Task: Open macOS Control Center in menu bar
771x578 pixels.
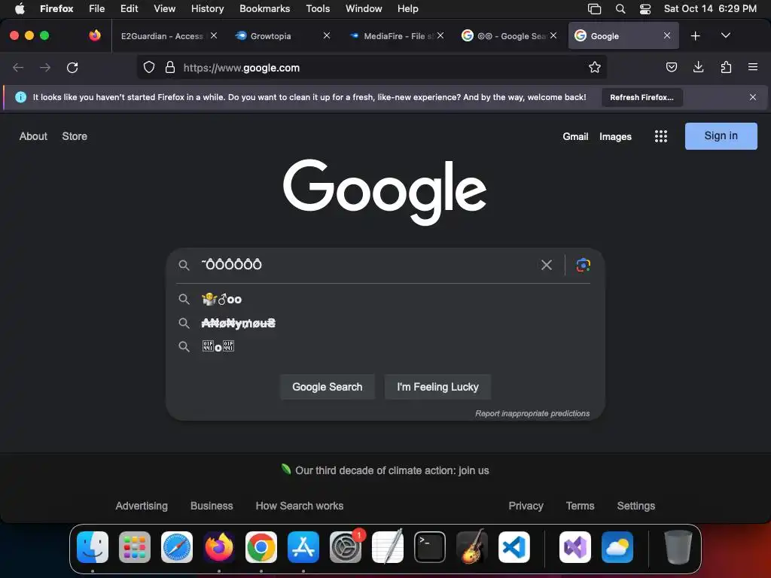Action: 645,9
